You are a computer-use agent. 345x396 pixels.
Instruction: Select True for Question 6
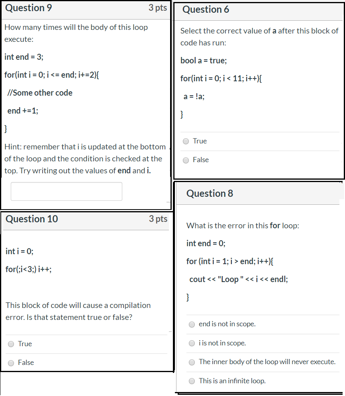185,141
